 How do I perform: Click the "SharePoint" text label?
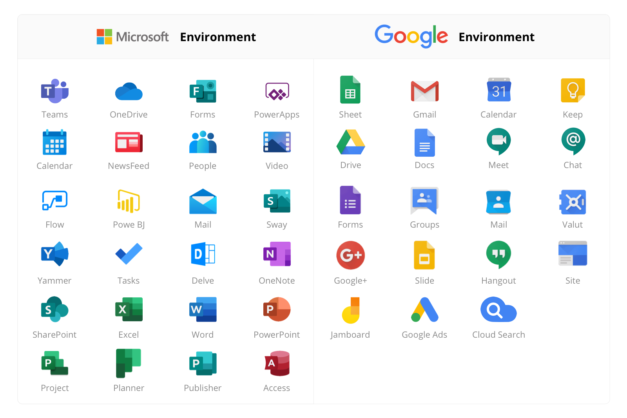[x=54, y=335]
